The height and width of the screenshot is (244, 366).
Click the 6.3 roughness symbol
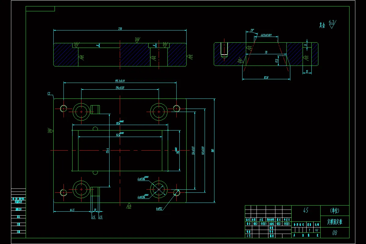tap(332, 24)
